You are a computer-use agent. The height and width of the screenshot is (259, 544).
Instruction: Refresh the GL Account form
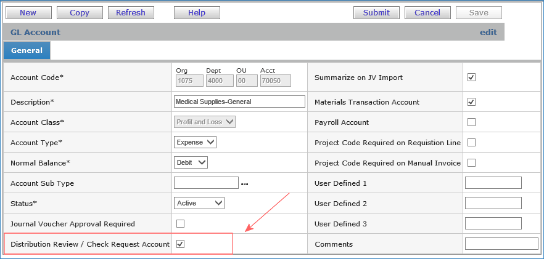pyautogui.click(x=131, y=12)
